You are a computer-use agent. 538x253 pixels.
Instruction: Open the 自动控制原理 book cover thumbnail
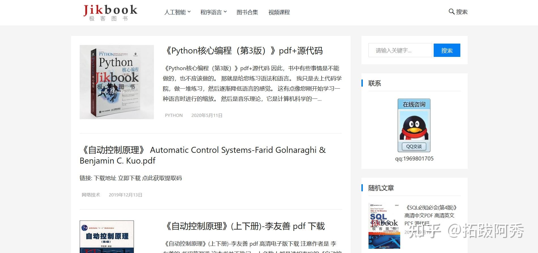pyautogui.click(x=107, y=237)
